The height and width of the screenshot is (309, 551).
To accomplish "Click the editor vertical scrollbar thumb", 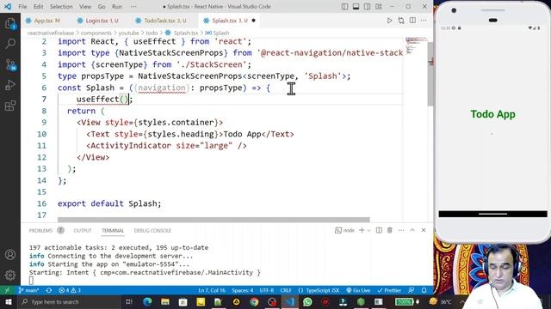I will (430, 75).
